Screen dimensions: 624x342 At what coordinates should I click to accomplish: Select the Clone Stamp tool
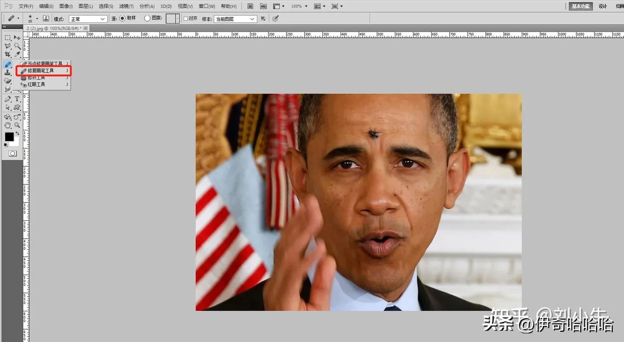8,72
